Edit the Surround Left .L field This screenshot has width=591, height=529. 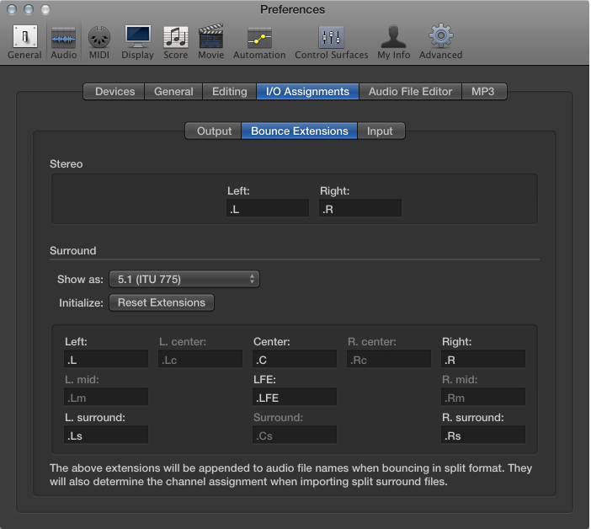(x=106, y=360)
